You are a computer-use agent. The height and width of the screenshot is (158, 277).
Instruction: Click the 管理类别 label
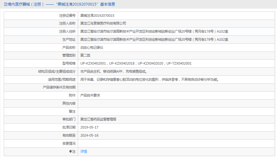point(69,55)
